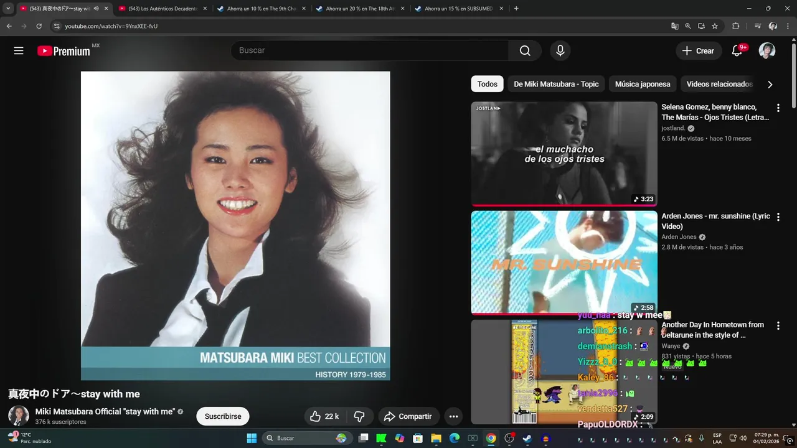Select the Videos relacionados chip
797x448 pixels.
(x=719, y=84)
